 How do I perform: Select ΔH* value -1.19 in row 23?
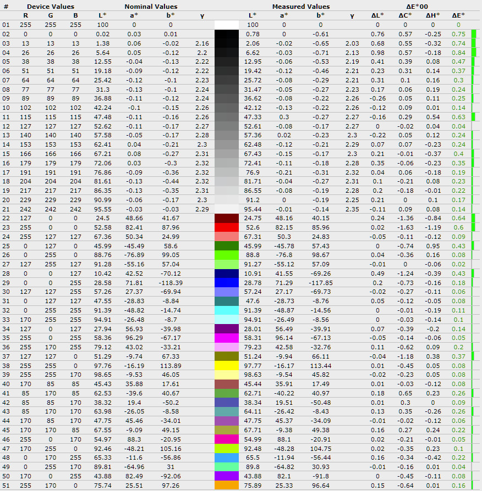pos(432,227)
